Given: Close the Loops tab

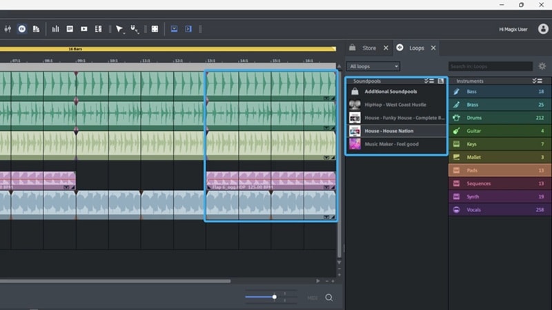Looking at the screenshot, I should (433, 48).
